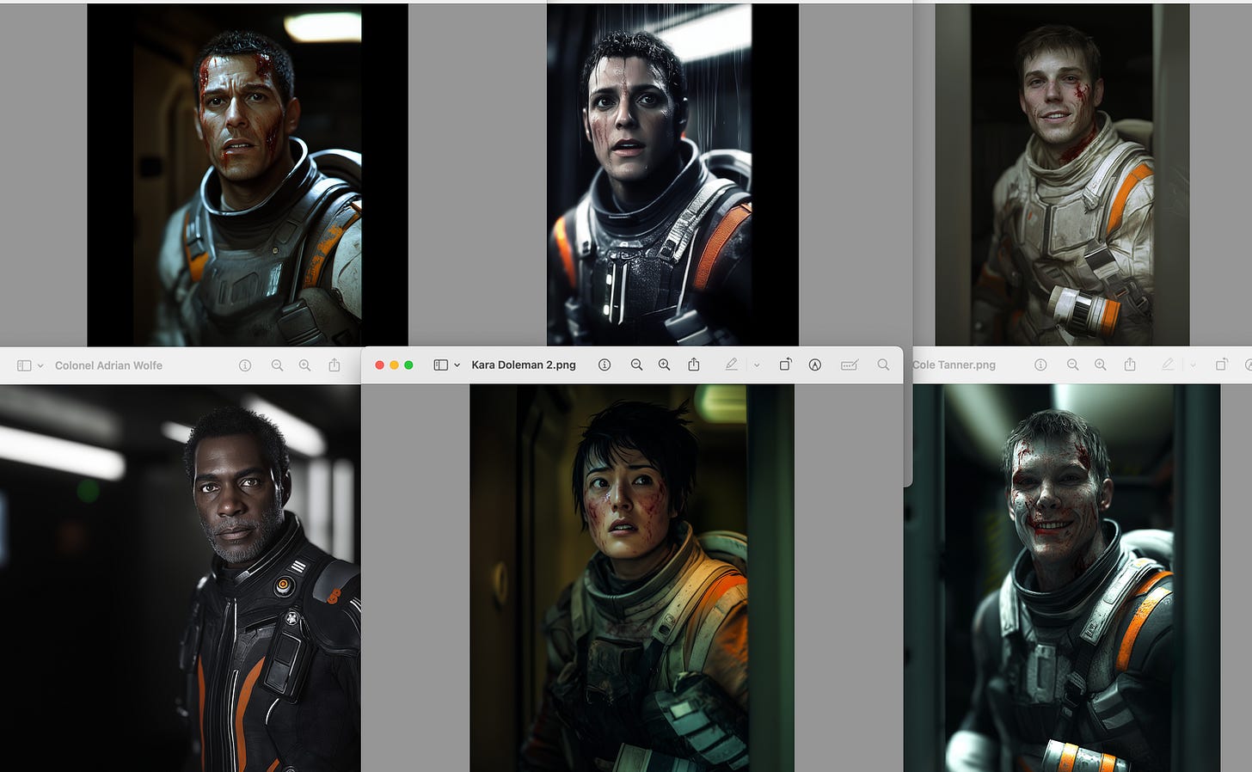Show info inspector in Cole Tanner window
Screen dimensions: 1252x772
1040,365
